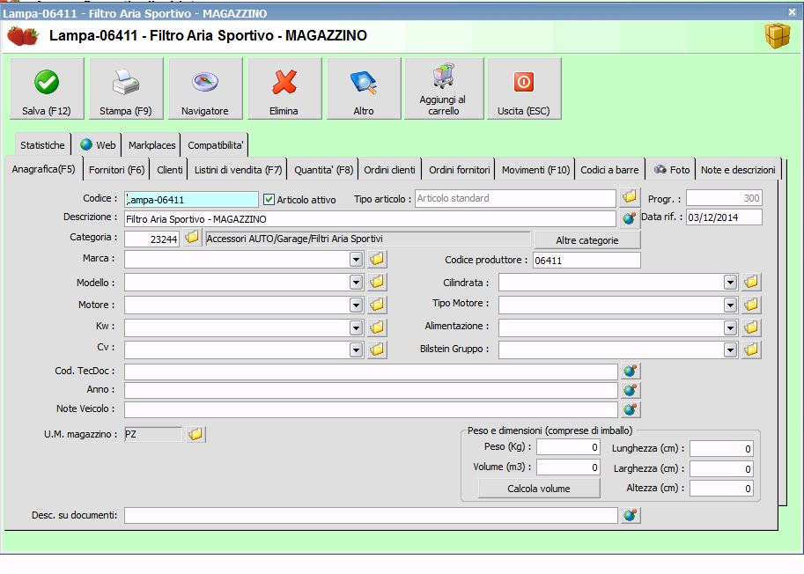Click folder icon next to U.M. magazzino
Viewport: 804px width, 574px height.
tap(195, 434)
